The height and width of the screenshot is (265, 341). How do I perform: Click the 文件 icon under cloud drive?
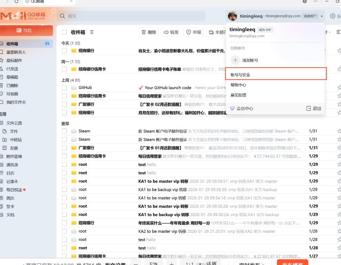coord(4,131)
